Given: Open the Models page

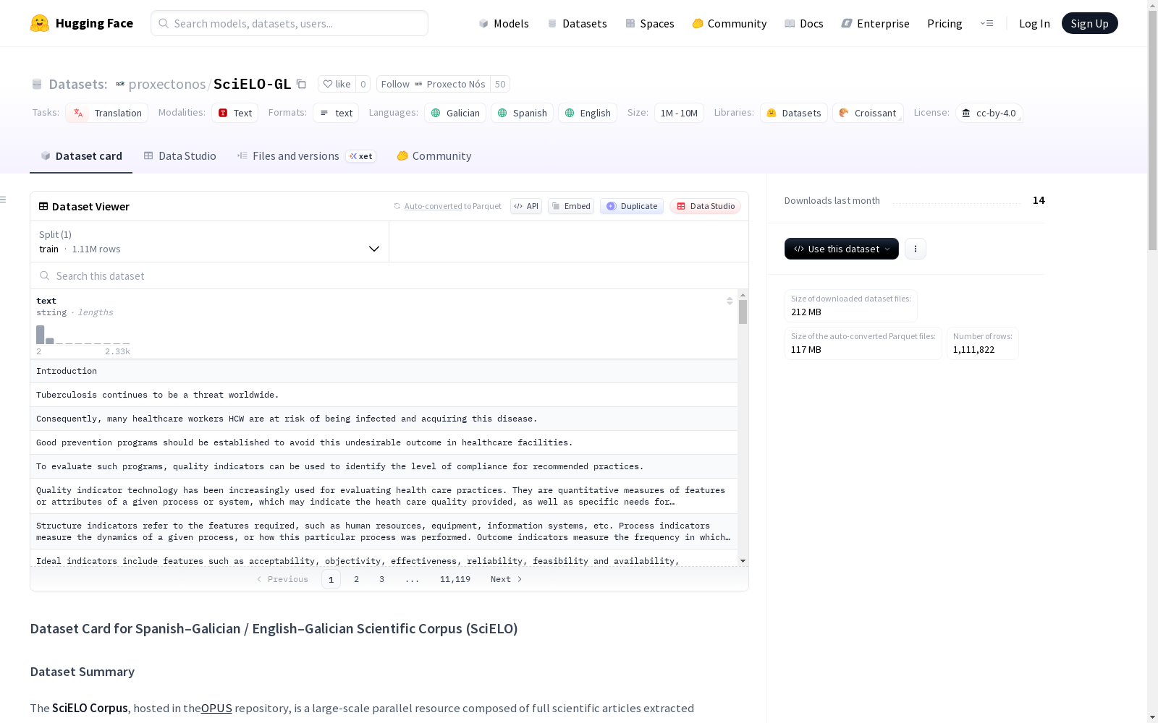Looking at the screenshot, I should 504,23.
